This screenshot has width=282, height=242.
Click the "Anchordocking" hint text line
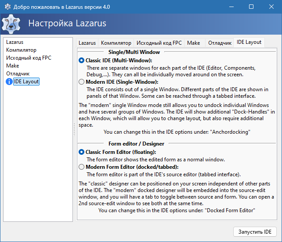coord(177,132)
